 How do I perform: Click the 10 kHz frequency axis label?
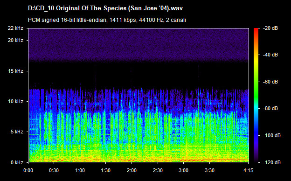15,102
